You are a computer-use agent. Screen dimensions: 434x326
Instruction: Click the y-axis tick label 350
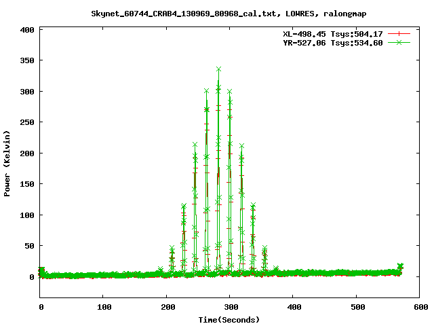coord(27,60)
